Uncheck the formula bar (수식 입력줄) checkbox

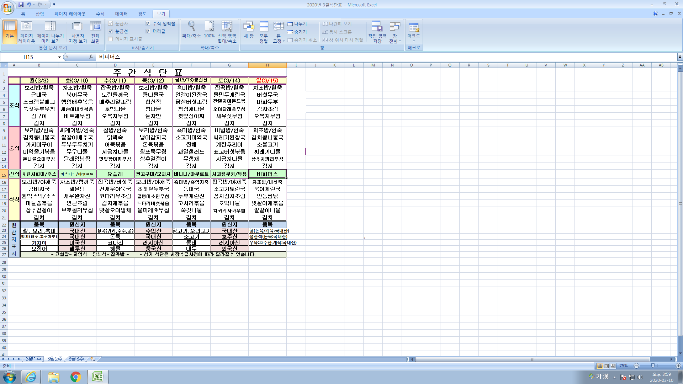148,23
